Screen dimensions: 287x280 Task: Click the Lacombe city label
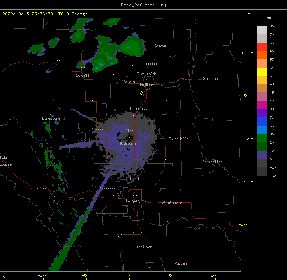(x=150, y=64)
